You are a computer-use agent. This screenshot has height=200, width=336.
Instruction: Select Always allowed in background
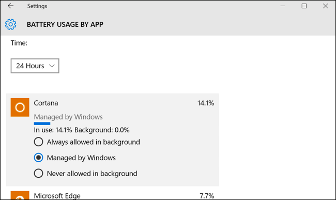click(x=38, y=142)
